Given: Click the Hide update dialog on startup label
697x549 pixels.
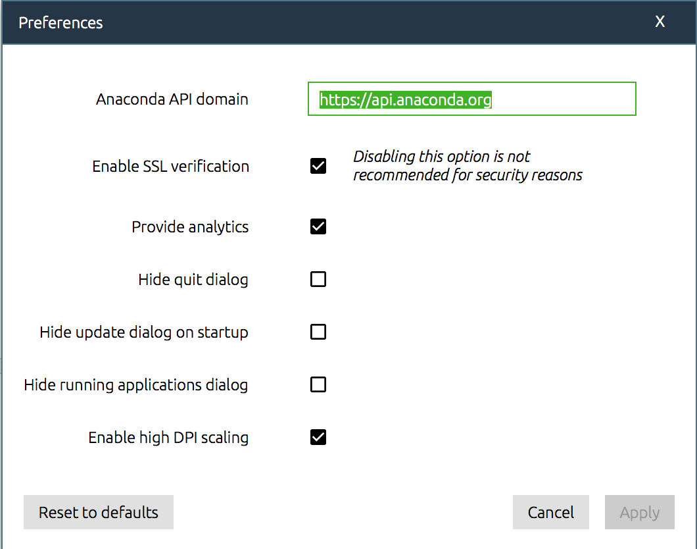Looking at the screenshot, I should click(144, 332).
